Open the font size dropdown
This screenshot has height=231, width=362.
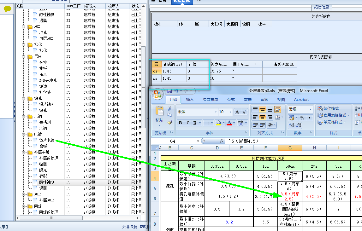[230, 112]
